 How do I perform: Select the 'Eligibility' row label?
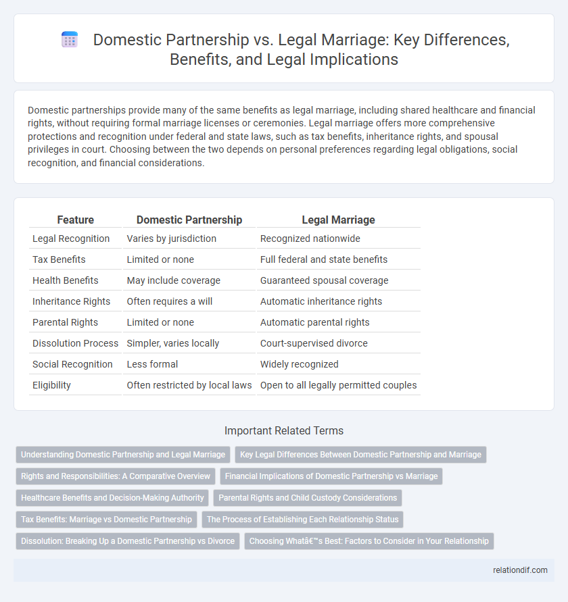pyautogui.click(x=51, y=385)
